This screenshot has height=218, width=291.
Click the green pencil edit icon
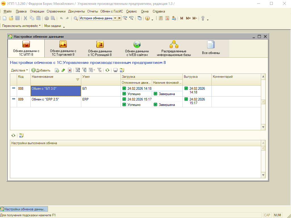pyautogui.click(x=63, y=70)
